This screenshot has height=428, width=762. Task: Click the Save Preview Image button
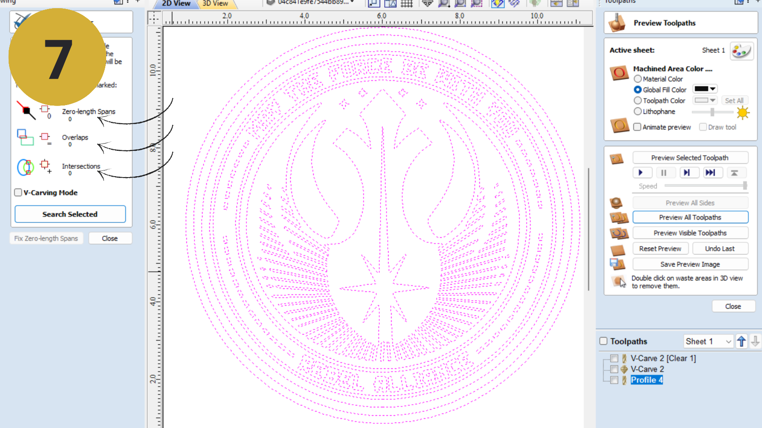click(690, 264)
